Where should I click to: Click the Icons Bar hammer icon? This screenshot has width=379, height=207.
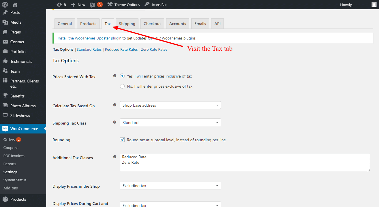coord(147,4)
